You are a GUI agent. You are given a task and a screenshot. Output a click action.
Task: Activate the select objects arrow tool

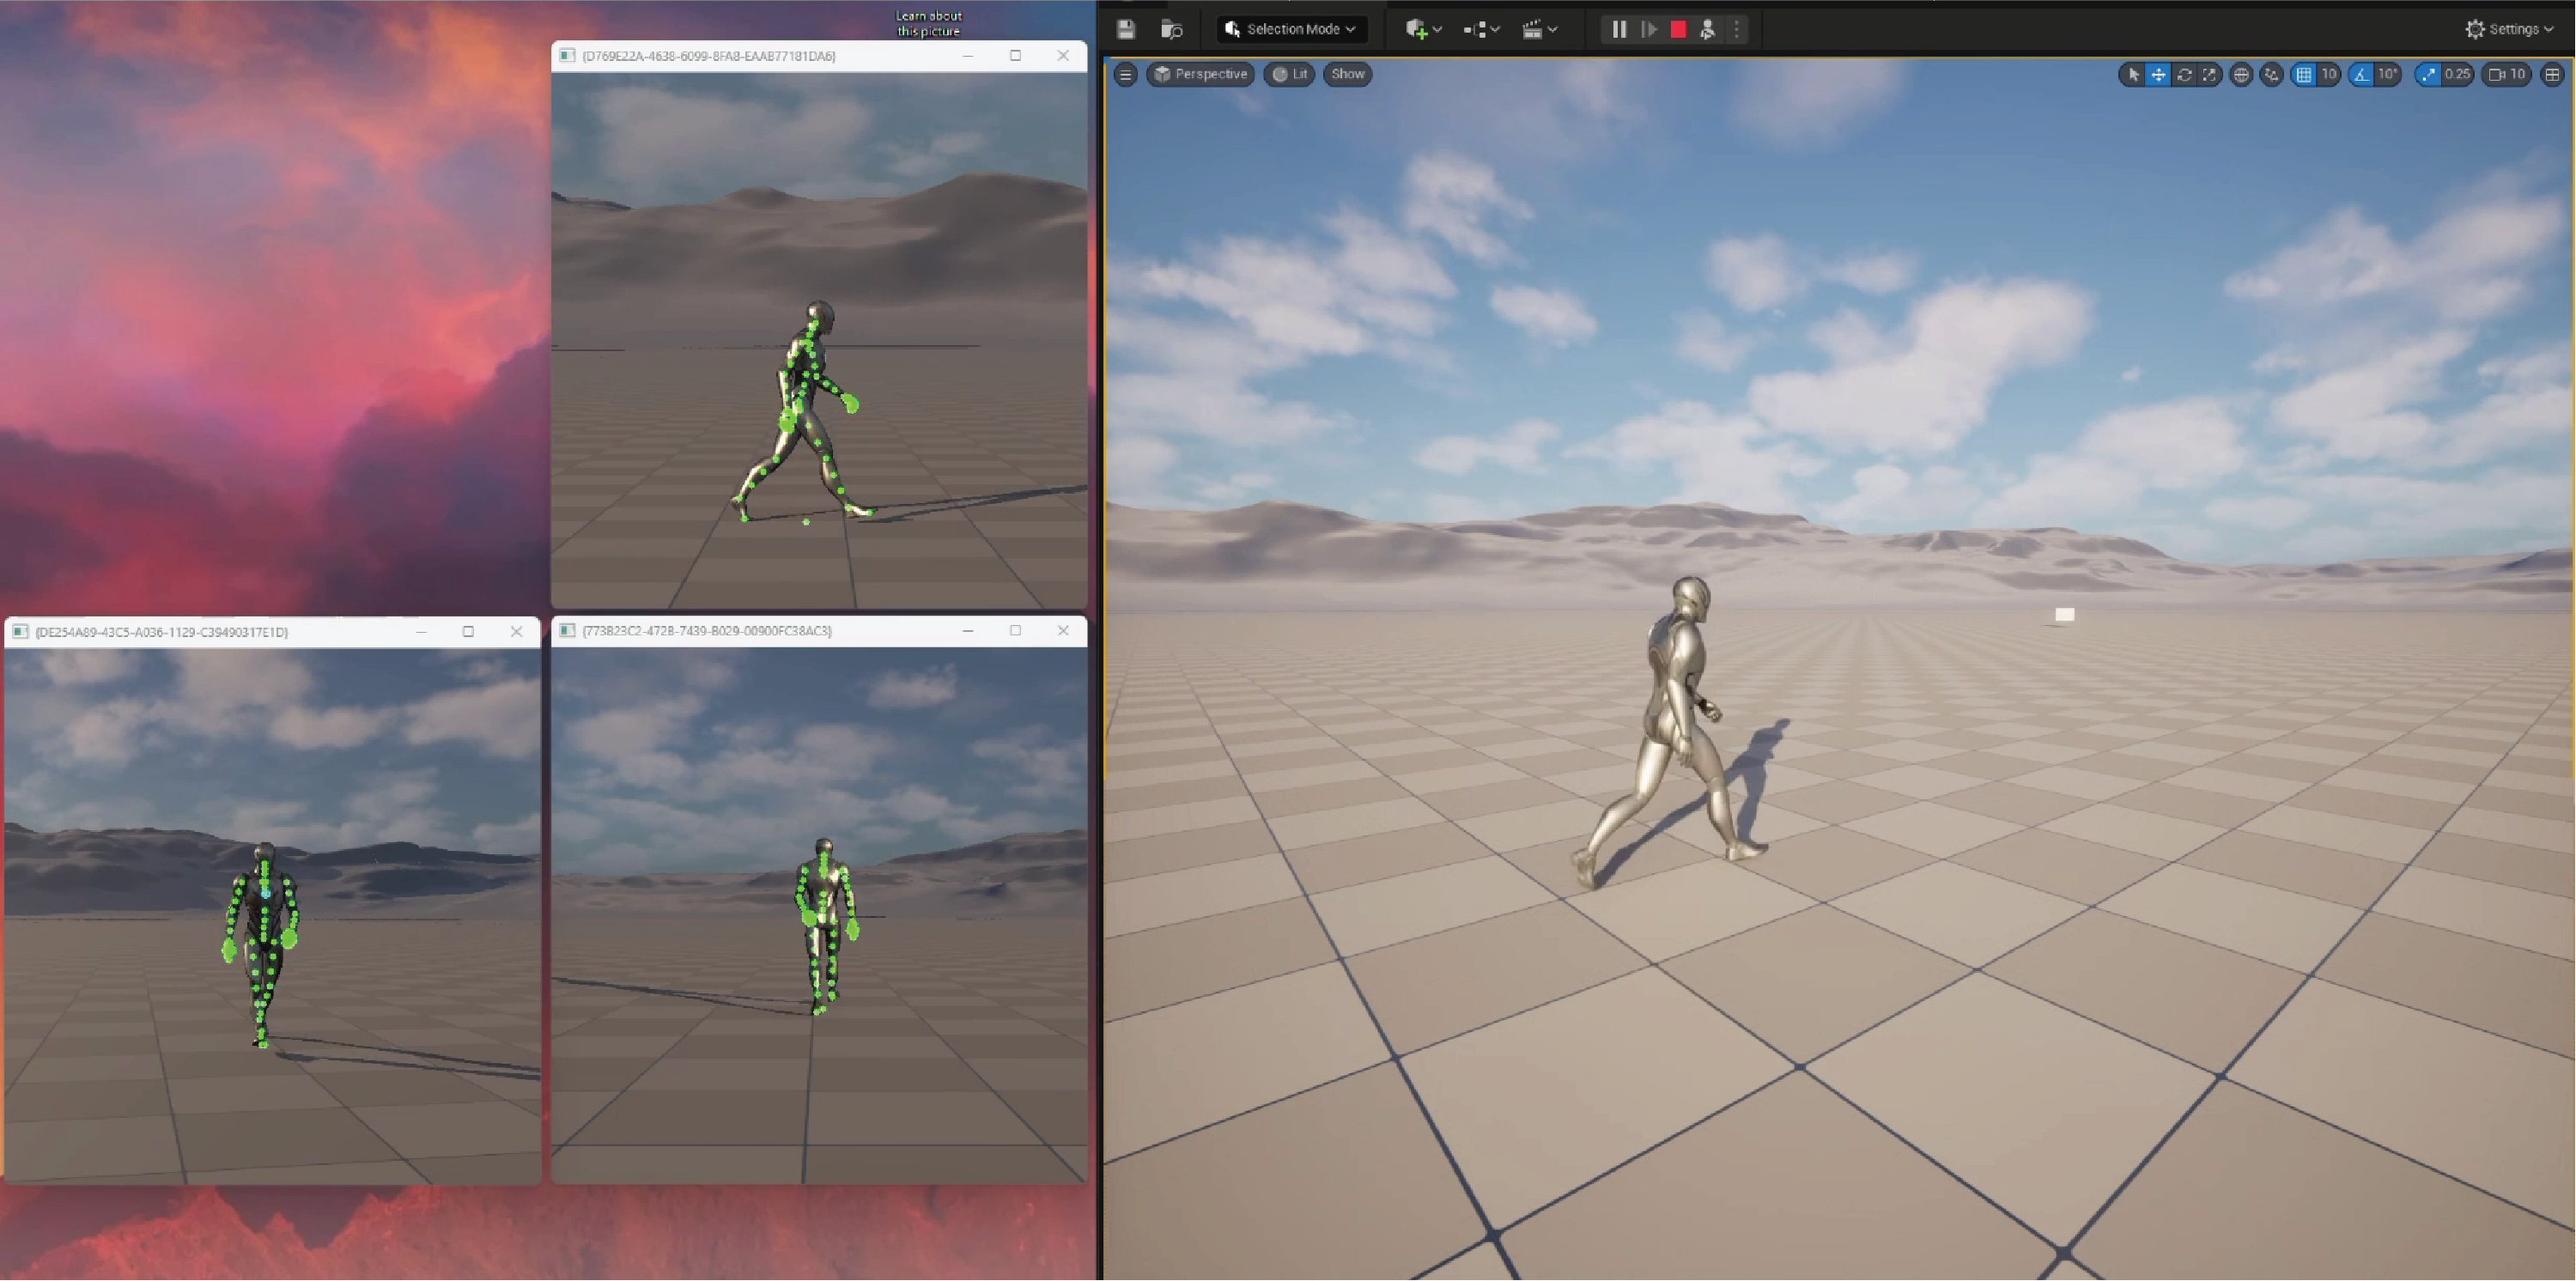(2132, 74)
